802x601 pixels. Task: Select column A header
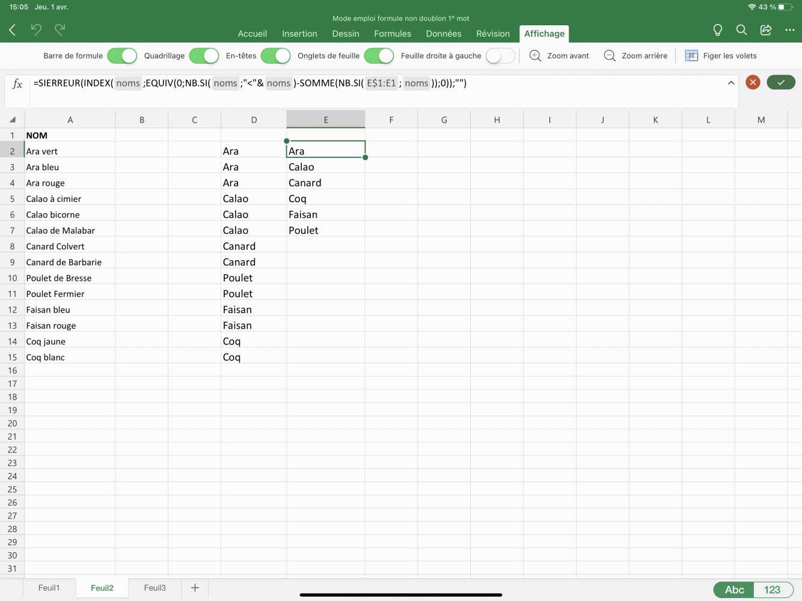point(70,120)
